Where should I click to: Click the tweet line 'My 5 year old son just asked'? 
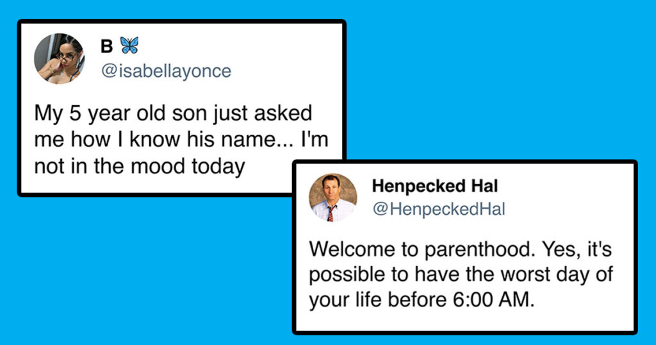173,114
